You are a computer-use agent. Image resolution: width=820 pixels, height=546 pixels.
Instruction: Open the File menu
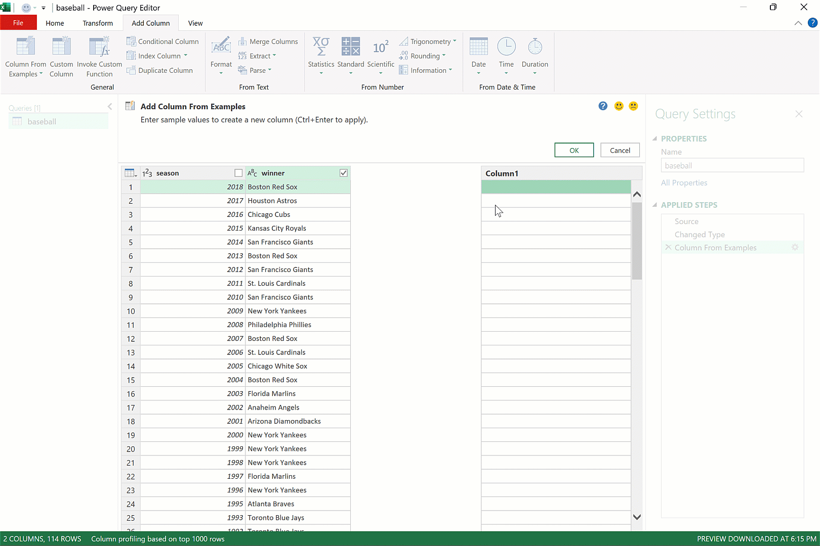coord(18,23)
